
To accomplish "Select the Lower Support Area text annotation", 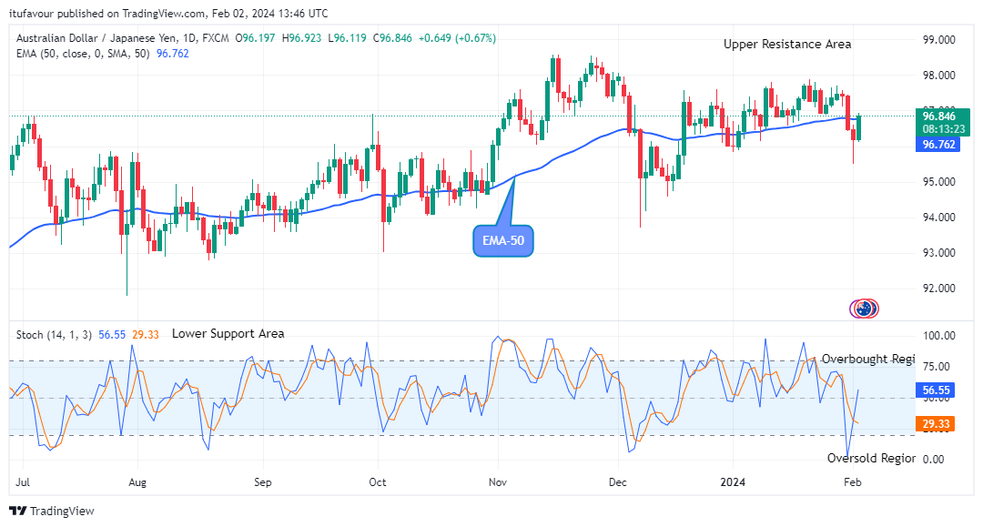I will (x=228, y=334).
